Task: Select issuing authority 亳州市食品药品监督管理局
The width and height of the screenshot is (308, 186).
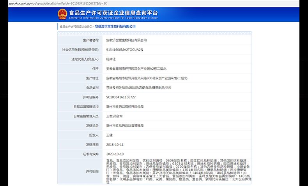Action: point(125,126)
